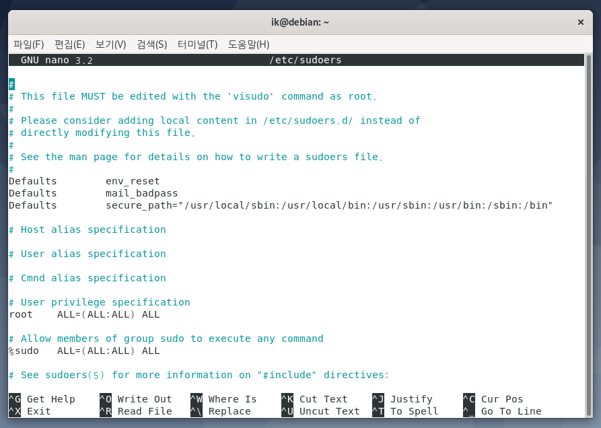601x428 pixels.
Task: Place cursor on highlighted first # character
Action: (x=12, y=84)
